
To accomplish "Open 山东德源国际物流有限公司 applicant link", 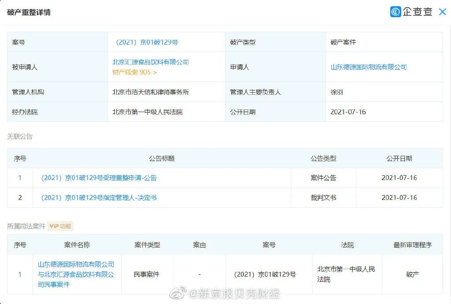I will 369,67.
